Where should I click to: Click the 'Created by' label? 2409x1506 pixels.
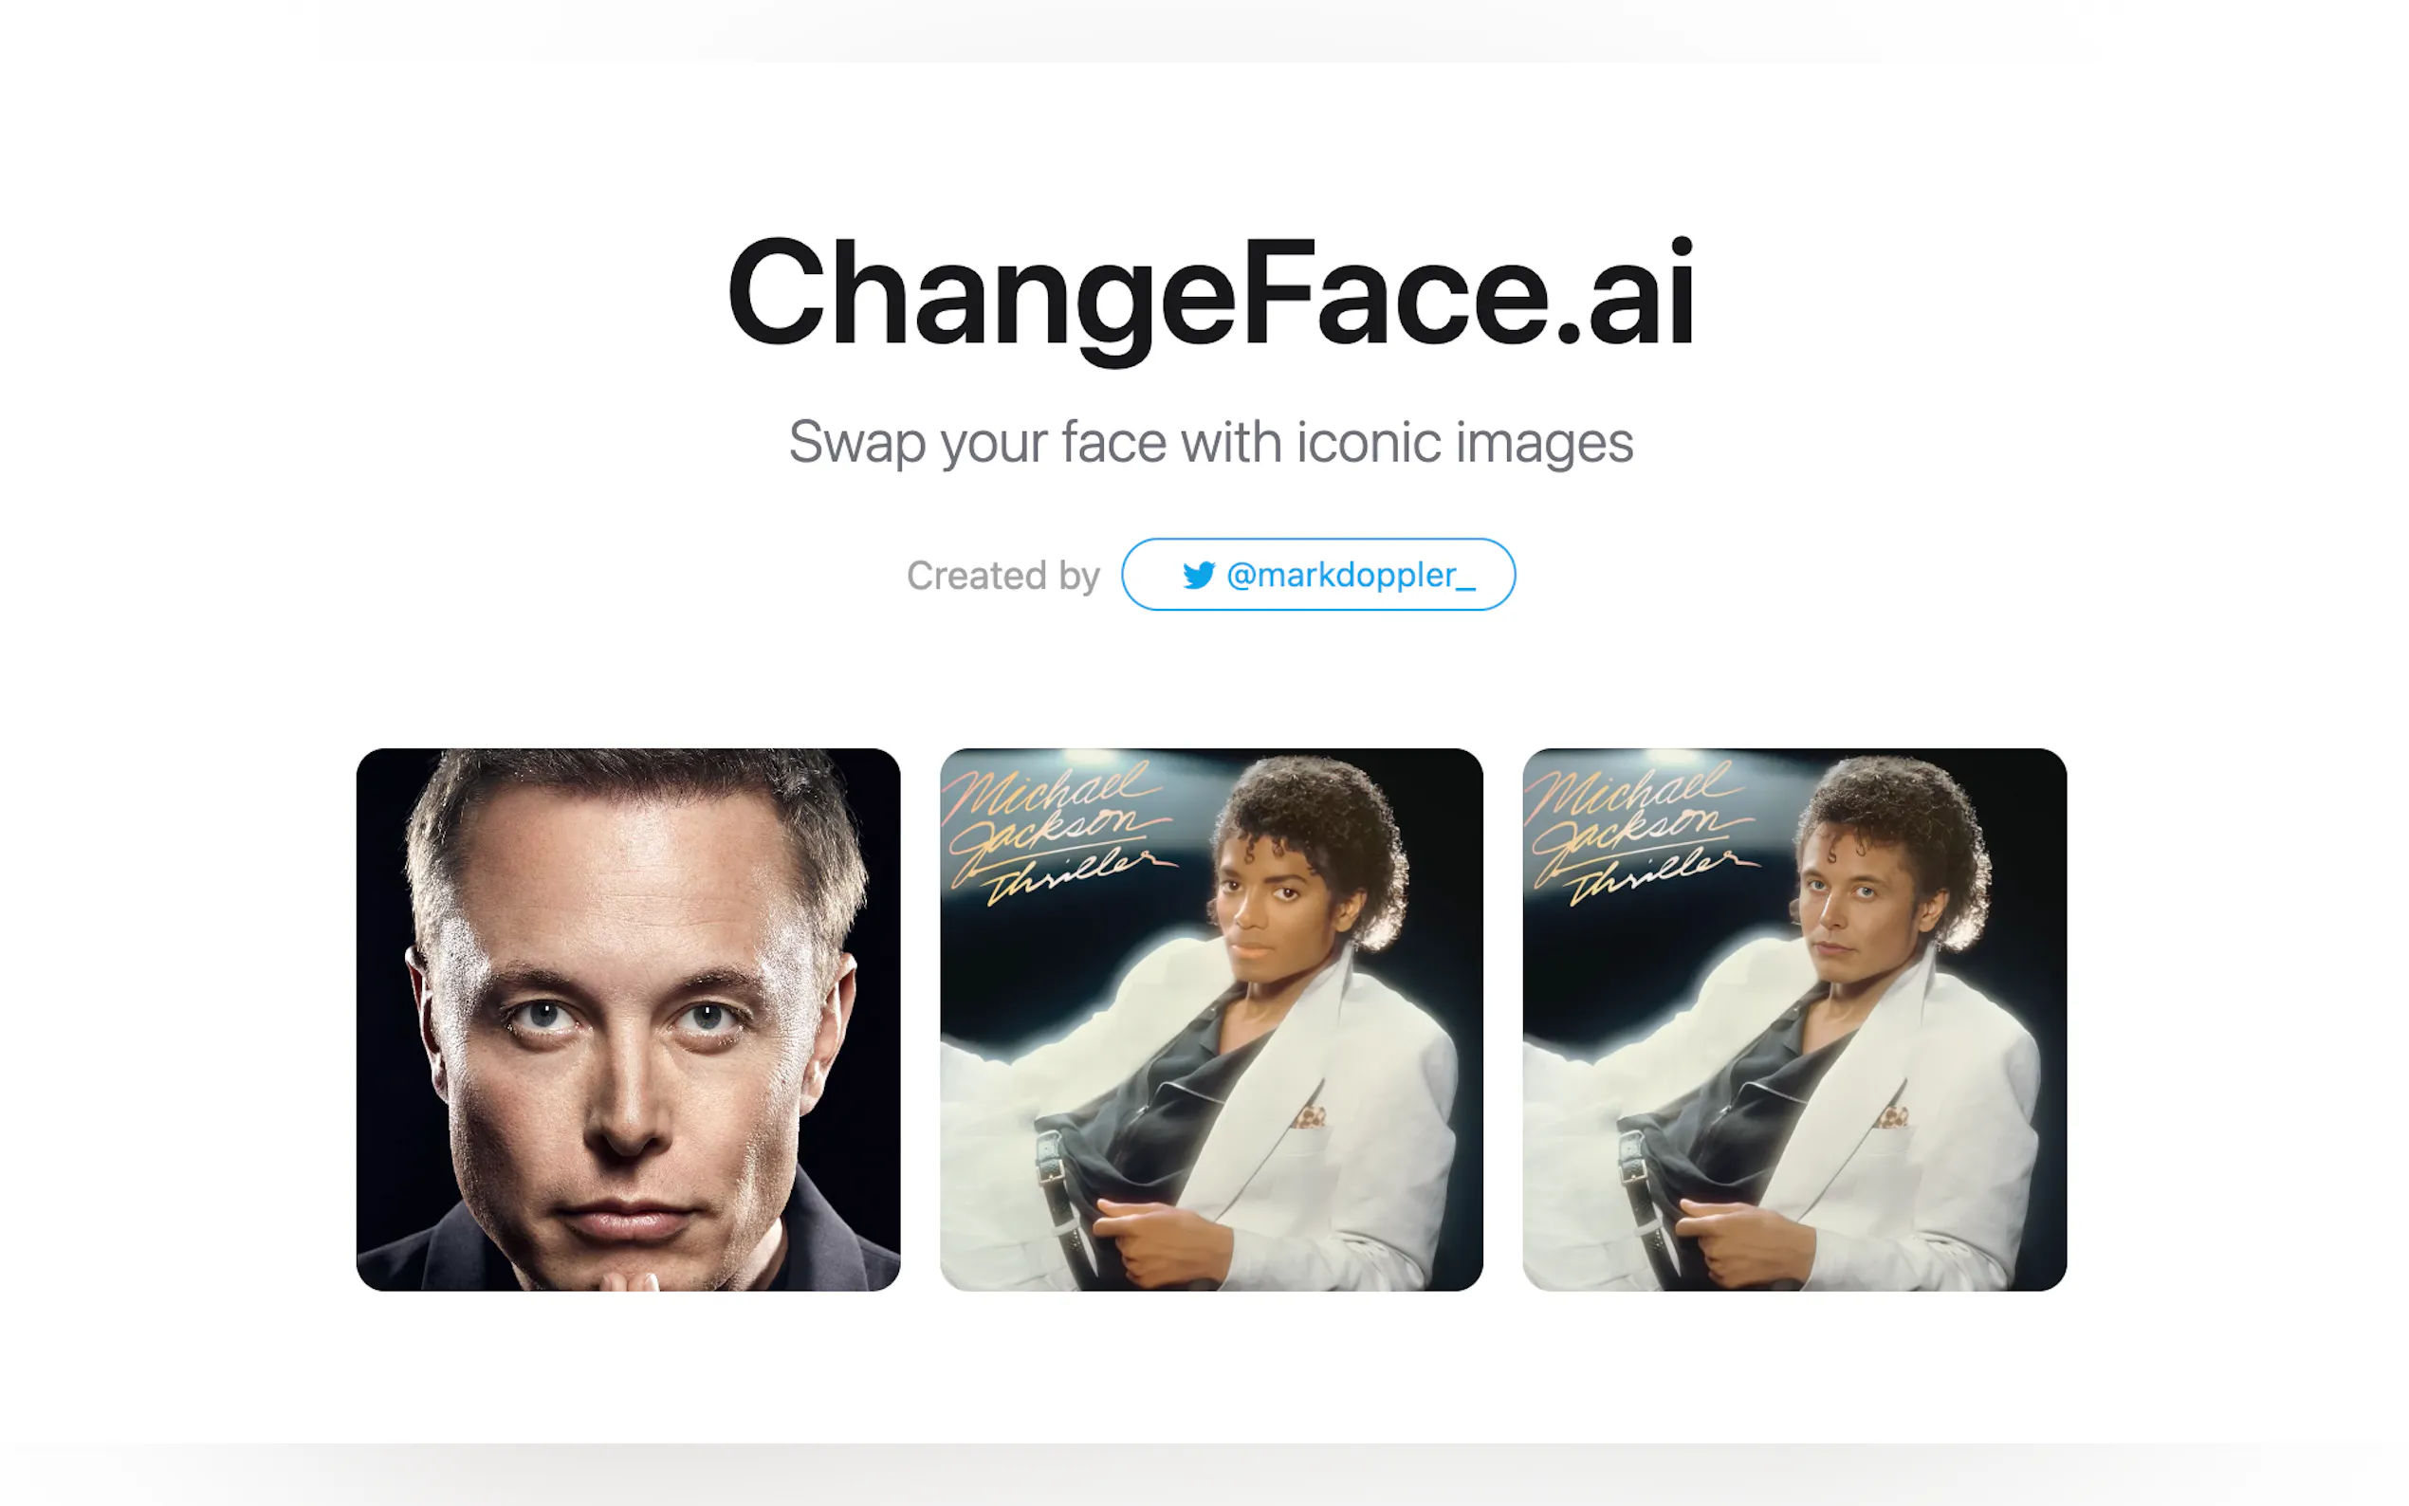[1002, 576]
